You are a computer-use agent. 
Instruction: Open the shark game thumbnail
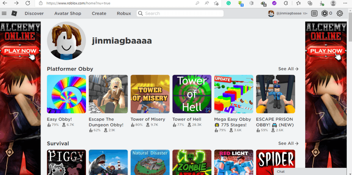tap(108, 162)
